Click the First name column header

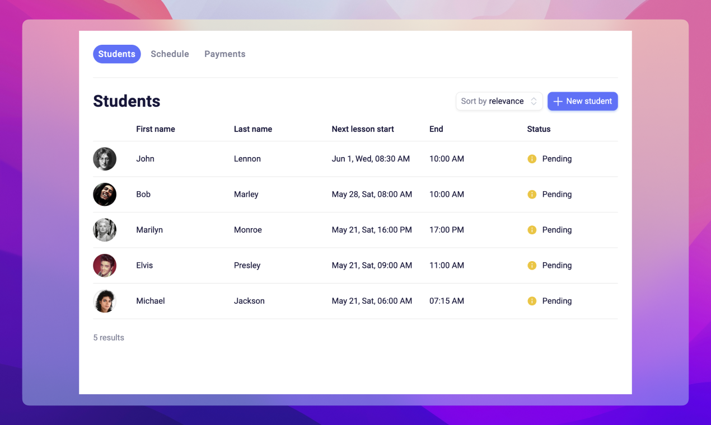156,129
